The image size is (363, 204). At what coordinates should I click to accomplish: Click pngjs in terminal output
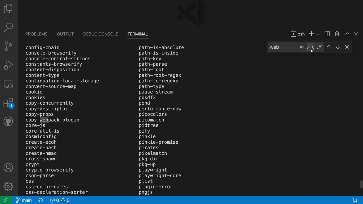[146, 192]
